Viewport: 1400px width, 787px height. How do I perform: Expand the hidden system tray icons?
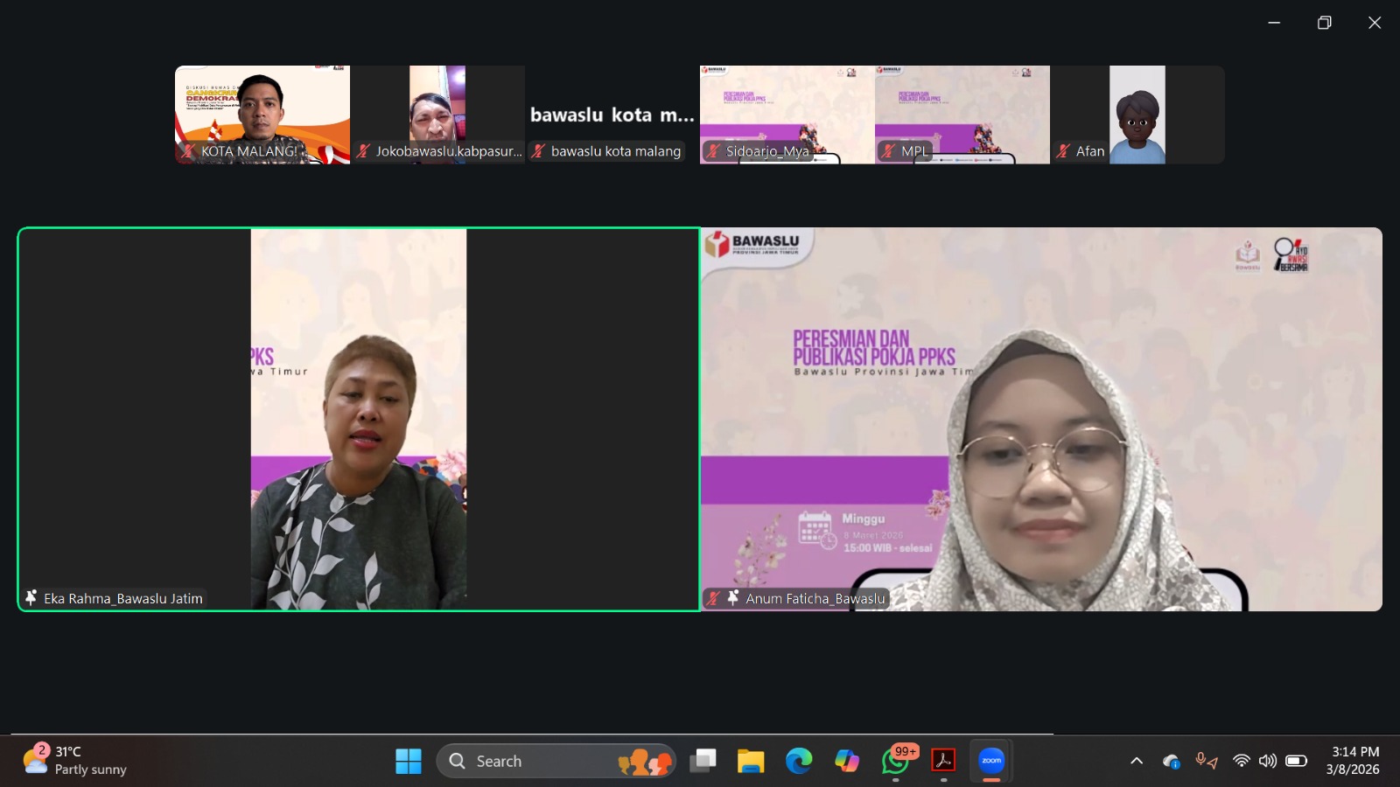click(x=1137, y=761)
